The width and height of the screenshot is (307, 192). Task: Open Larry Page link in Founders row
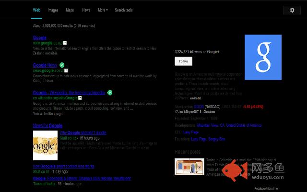coord(199,139)
